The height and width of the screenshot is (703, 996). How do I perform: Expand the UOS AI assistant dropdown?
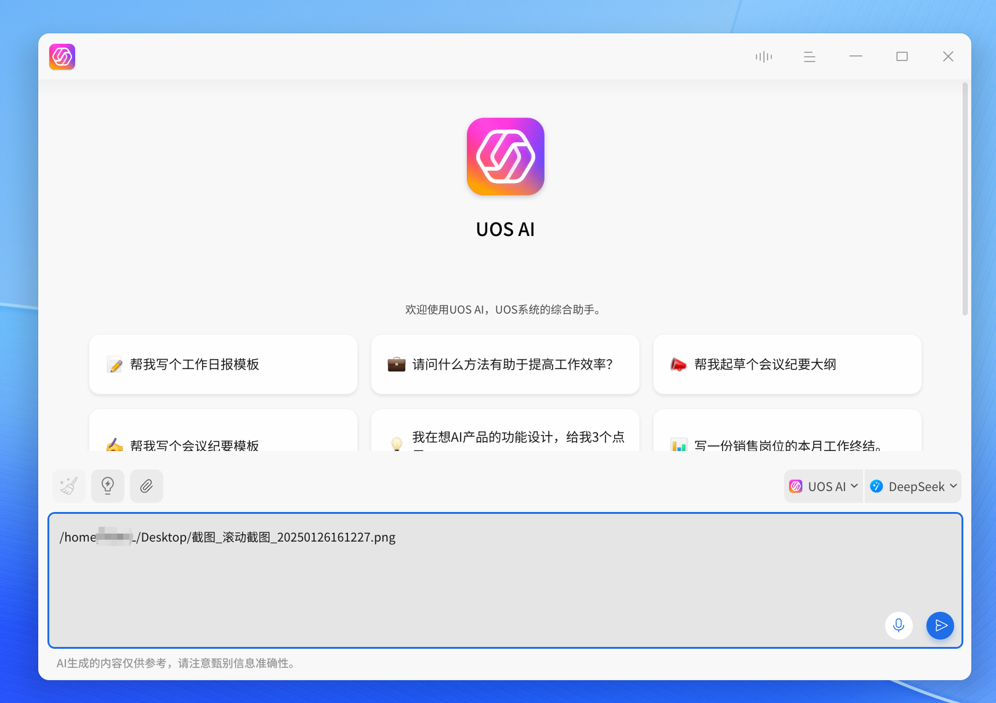click(x=824, y=486)
